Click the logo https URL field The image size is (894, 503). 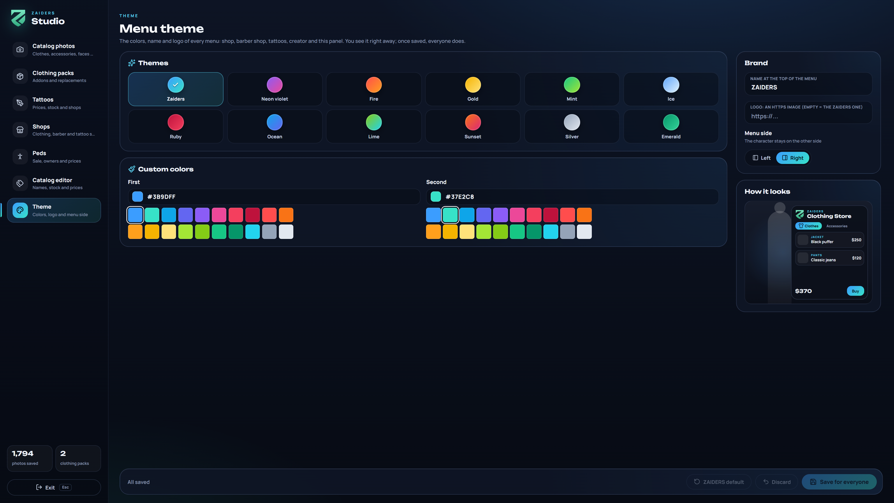coord(808,112)
